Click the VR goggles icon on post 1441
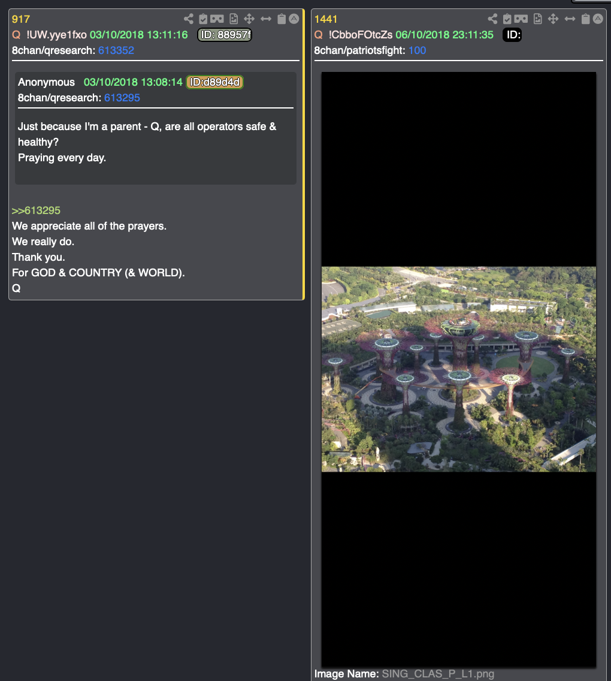 [521, 19]
